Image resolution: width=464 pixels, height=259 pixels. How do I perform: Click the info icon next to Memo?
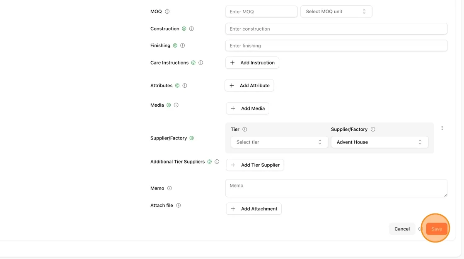tap(169, 188)
